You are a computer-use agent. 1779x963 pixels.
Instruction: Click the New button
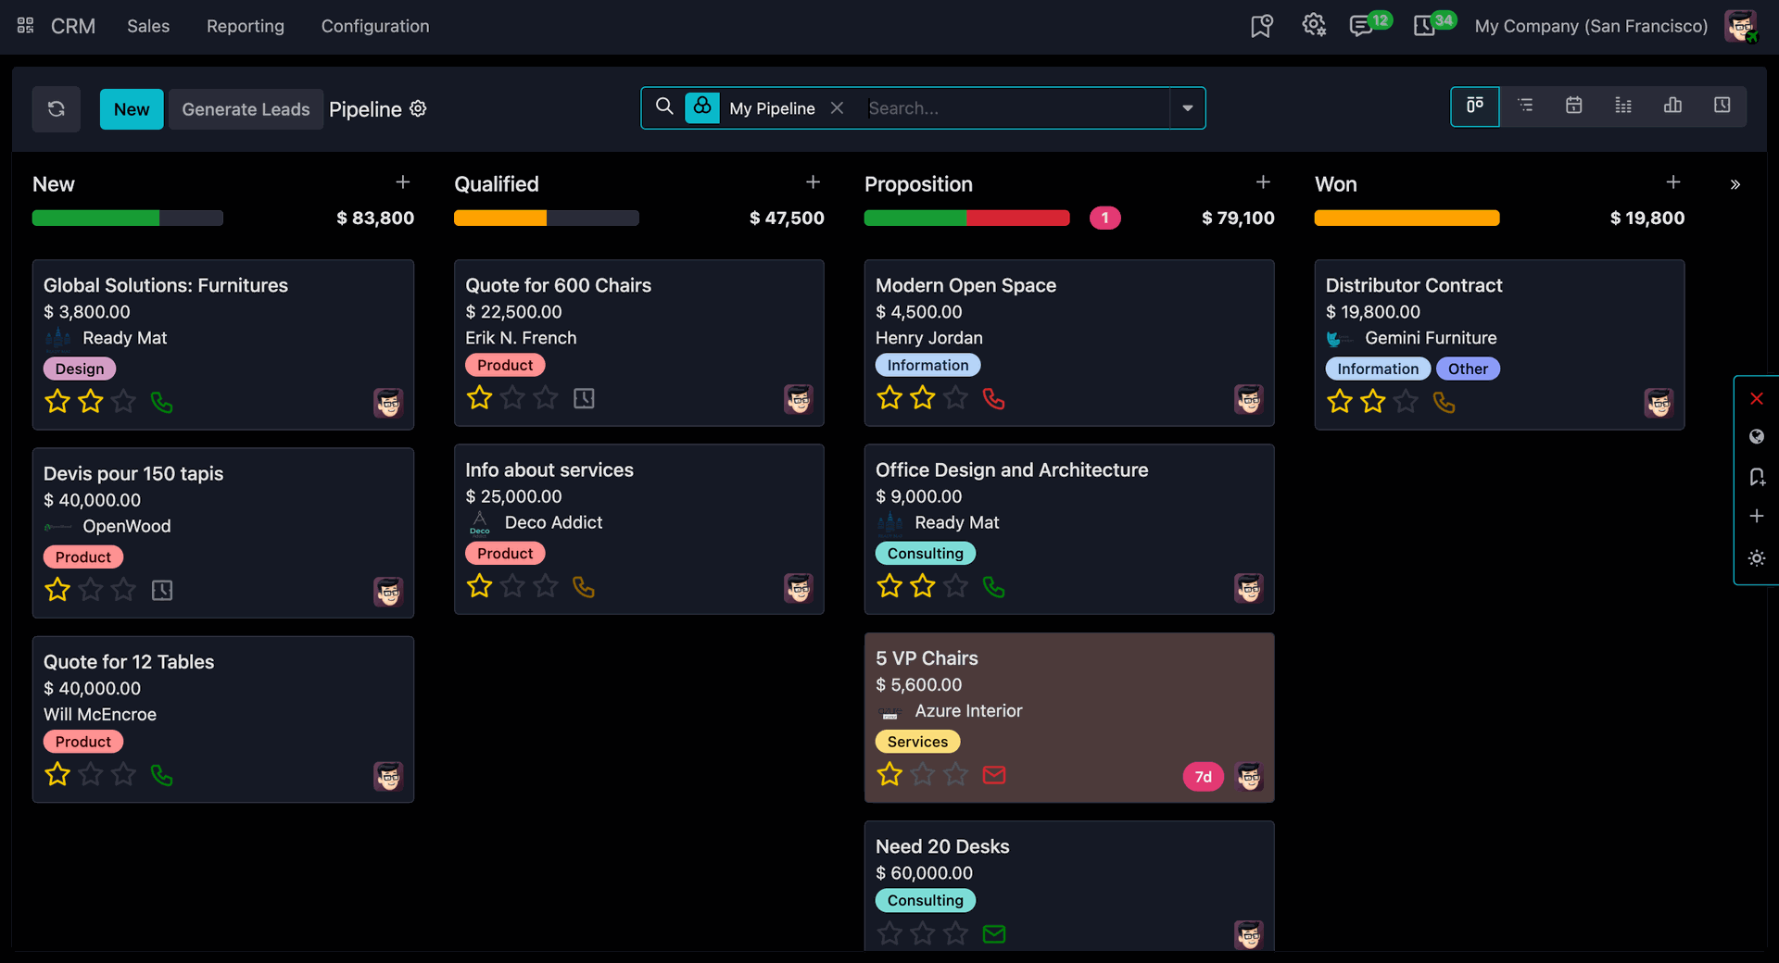point(132,109)
